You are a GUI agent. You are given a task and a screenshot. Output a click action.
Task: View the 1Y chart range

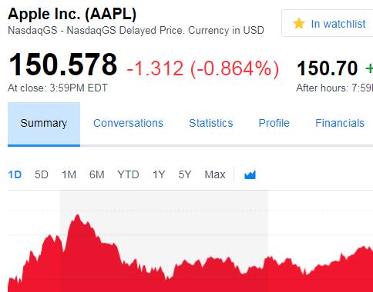click(x=159, y=174)
